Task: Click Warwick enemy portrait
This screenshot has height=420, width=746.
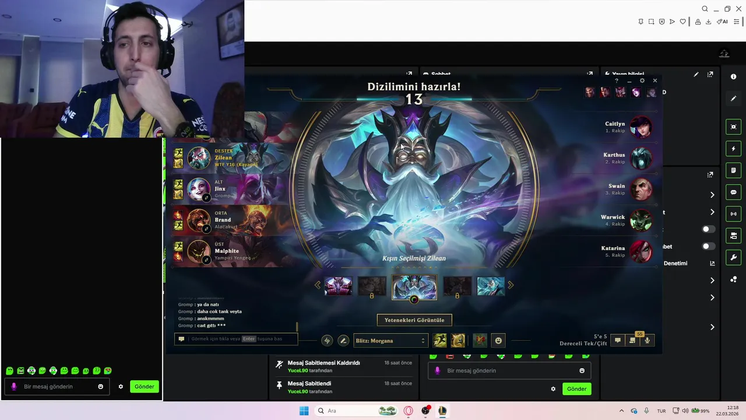Action: [641, 220]
